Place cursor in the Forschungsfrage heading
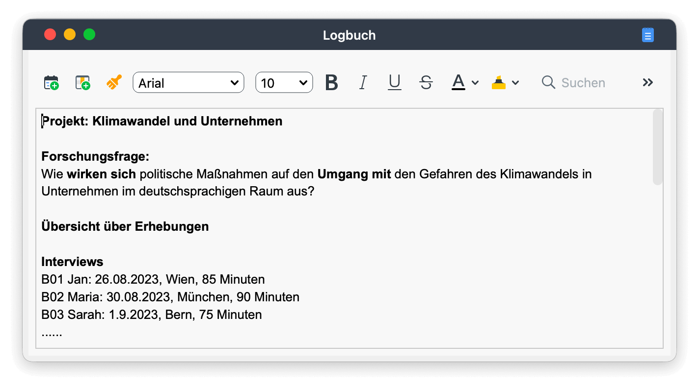Image resolution: width=699 pixels, height=388 pixels. [95, 156]
